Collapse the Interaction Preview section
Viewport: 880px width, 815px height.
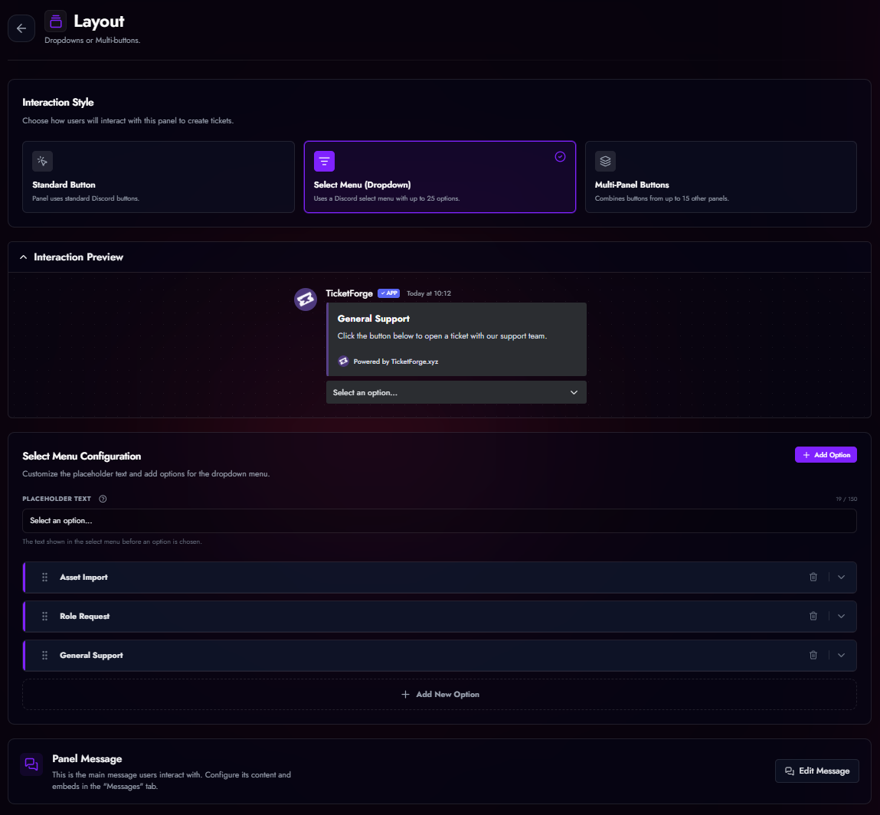pyautogui.click(x=23, y=257)
